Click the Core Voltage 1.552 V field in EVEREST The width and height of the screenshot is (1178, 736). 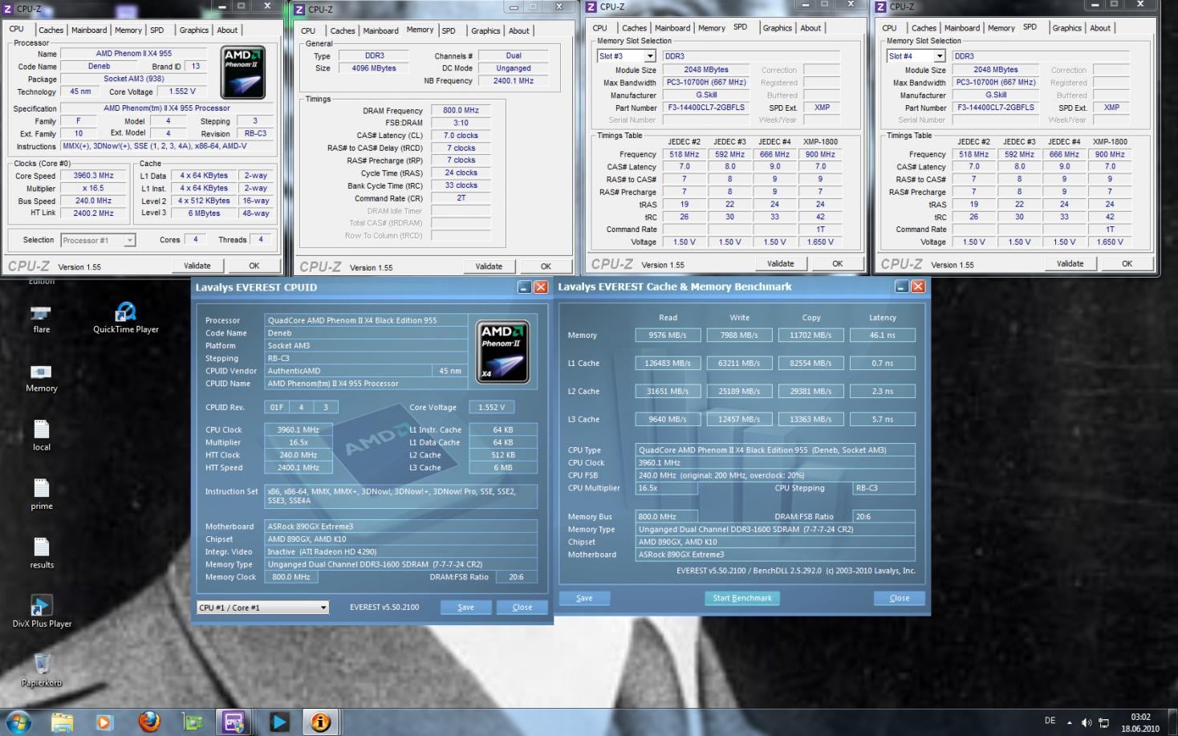point(491,407)
